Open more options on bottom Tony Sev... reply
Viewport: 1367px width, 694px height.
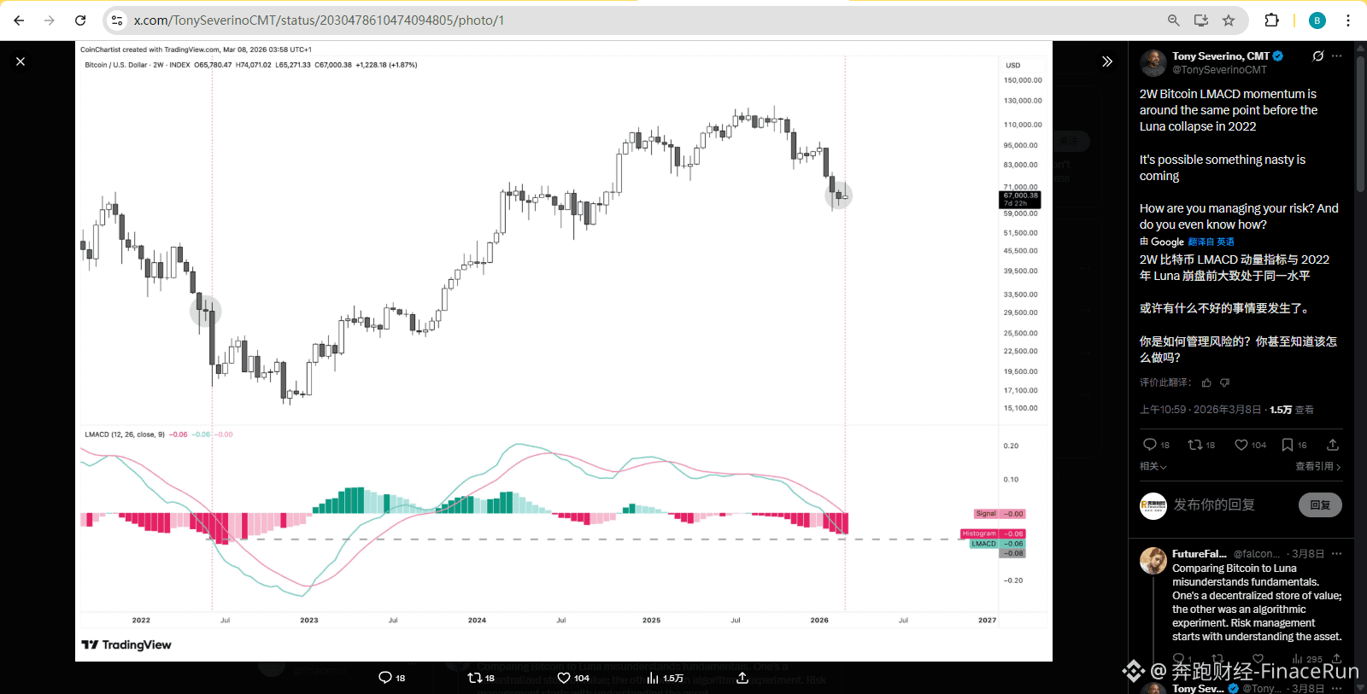coord(1337,688)
